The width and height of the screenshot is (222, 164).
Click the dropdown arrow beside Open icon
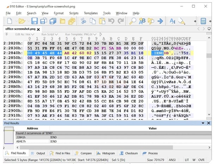tap(29, 21)
